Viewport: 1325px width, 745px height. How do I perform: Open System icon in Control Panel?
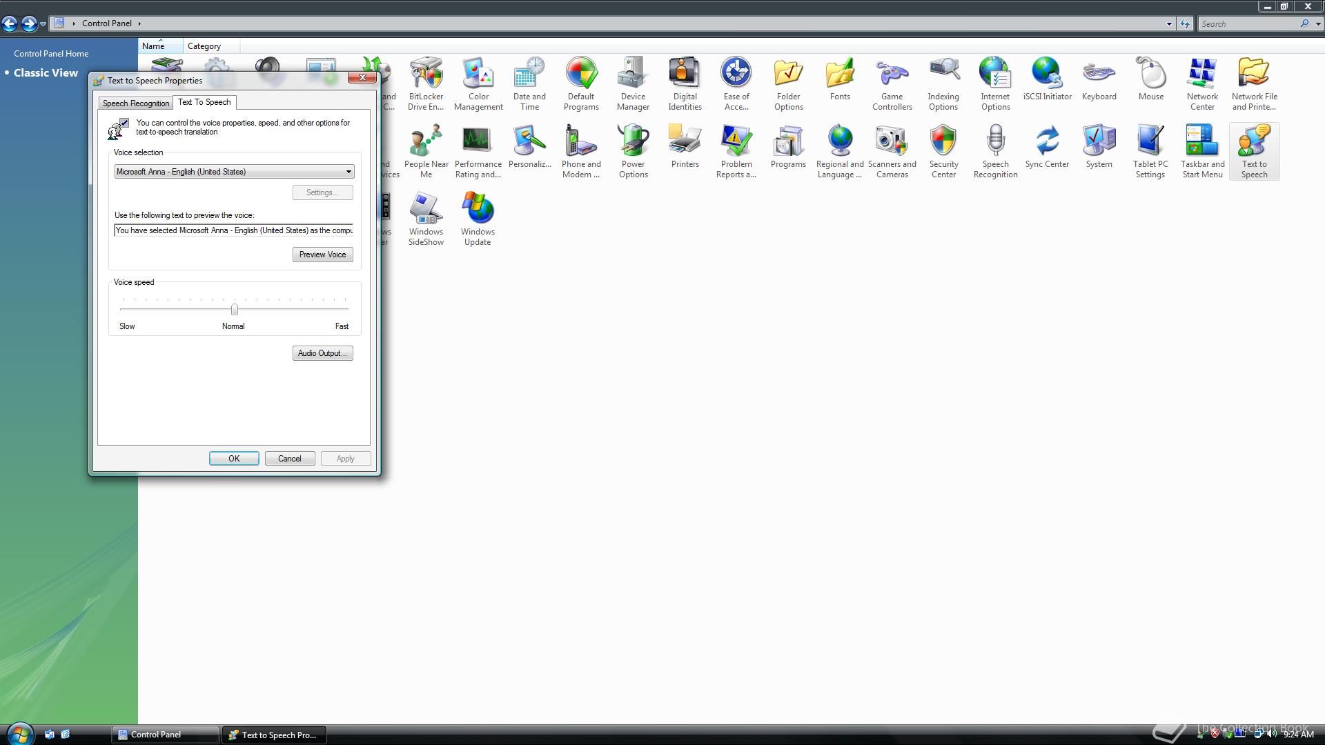[1099, 146]
